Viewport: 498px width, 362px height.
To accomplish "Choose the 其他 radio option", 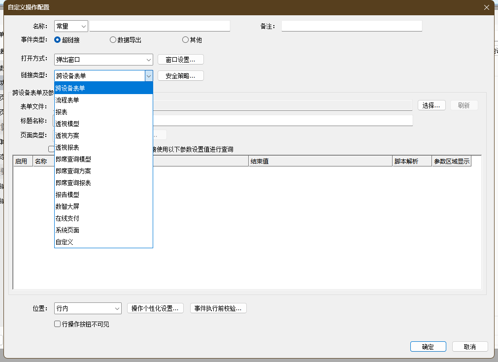I will (185, 40).
